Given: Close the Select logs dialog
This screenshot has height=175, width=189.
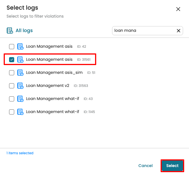Looking at the screenshot, I should click(178, 9).
